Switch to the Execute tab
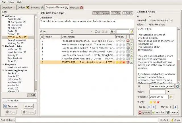 coord(76,8)
